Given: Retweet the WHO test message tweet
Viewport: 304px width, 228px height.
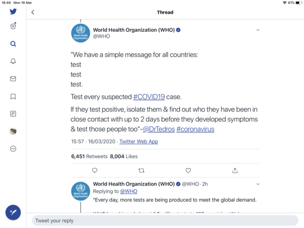Looking at the screenshot, I should (x=141, y=171).
